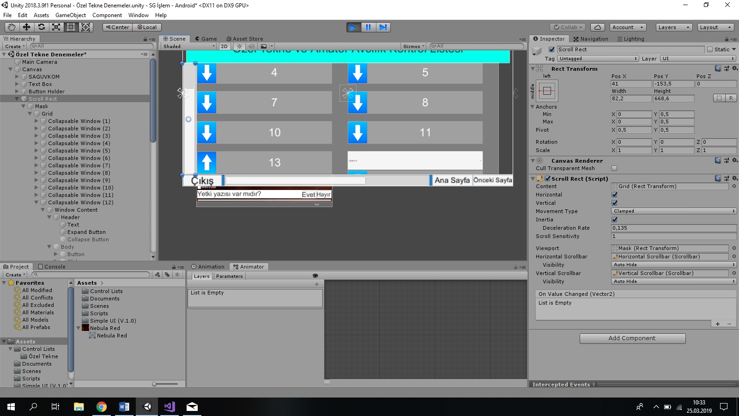Open scene effects image icon
739x416 pixels.
click(264, 46)
